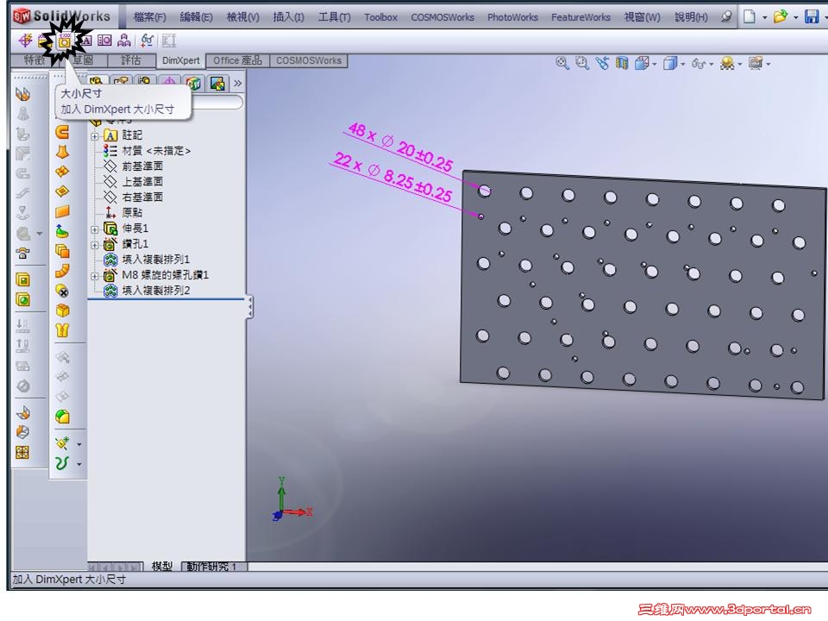Click the Fillet icon in the left toolbar
The image size is (828, 621).
(62, 417)
